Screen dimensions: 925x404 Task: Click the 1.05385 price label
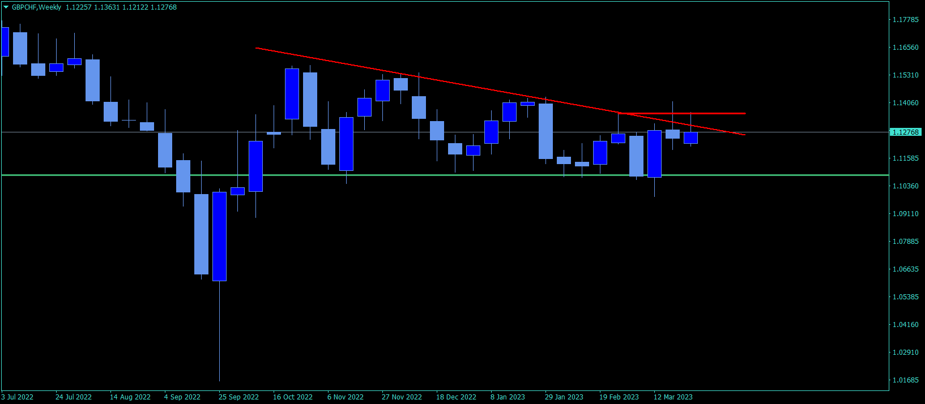pos(906,297)
